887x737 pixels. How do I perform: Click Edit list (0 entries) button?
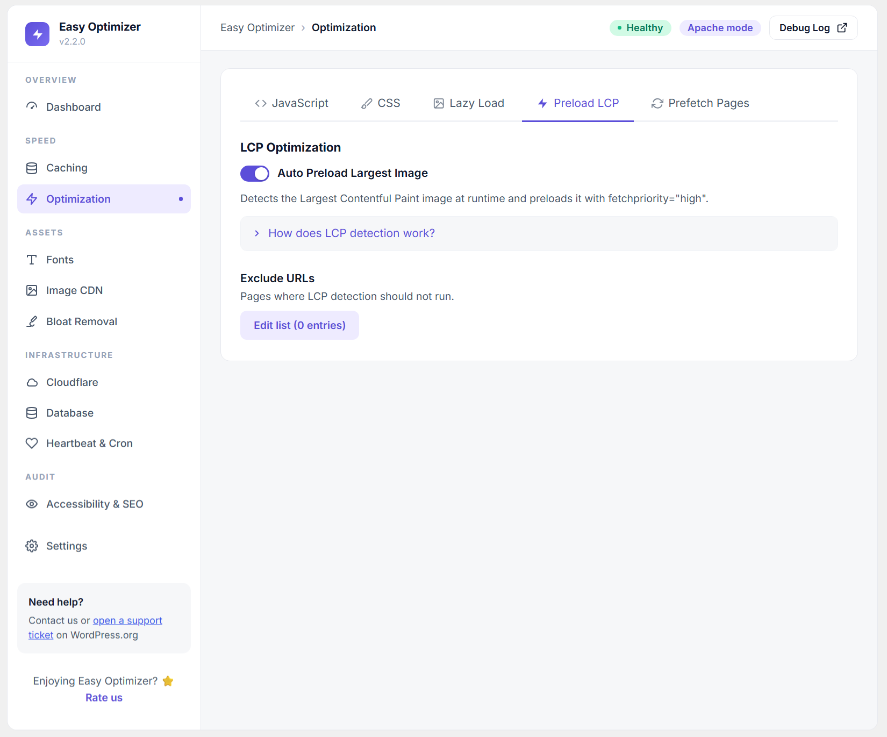(299, 325)
